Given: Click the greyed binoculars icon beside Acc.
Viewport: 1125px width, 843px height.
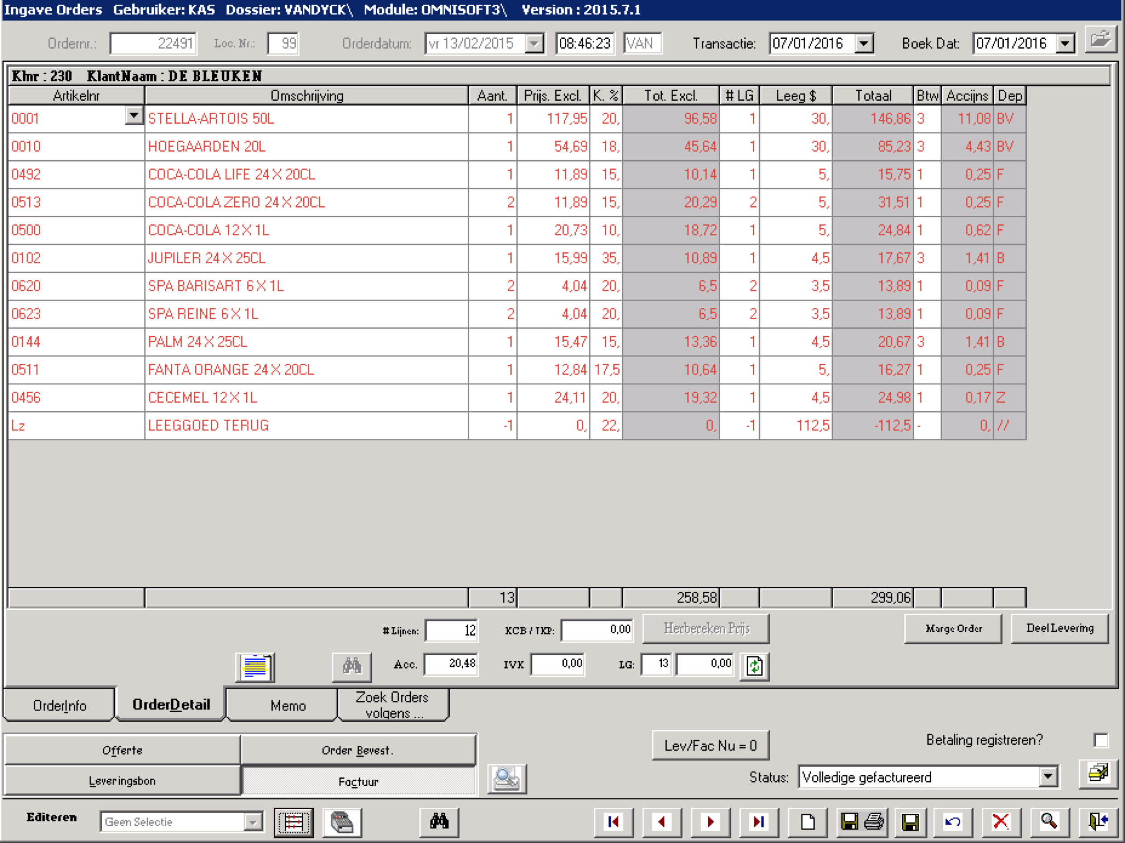Looking at the screenshot, I should point(352,667).
